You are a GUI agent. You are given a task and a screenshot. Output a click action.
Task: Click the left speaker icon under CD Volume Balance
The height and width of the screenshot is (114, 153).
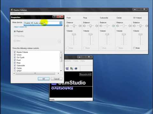click(134, 26)
